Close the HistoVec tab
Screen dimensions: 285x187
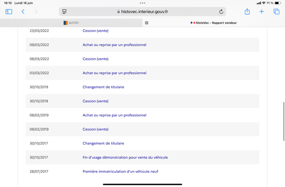[x=147, y=23]
